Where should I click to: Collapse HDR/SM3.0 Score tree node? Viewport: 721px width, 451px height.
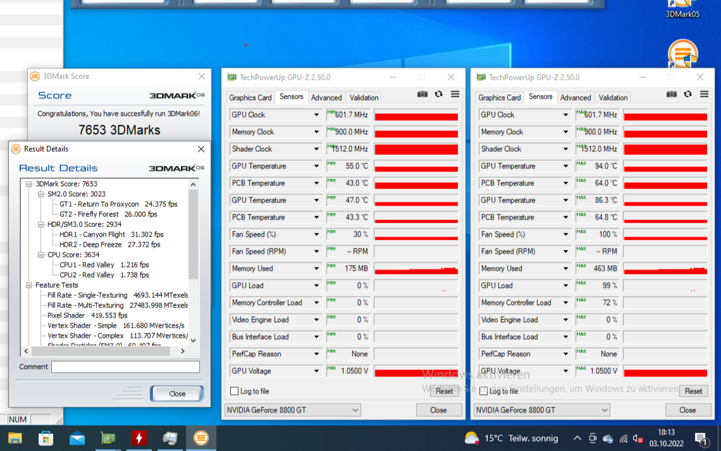click(x=40, y=225)
